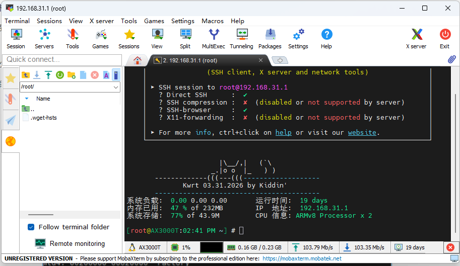The height and width of the screenshot is (266, 460).
Task: Expand the /root/ path dropdown
Action: point(116,87)
